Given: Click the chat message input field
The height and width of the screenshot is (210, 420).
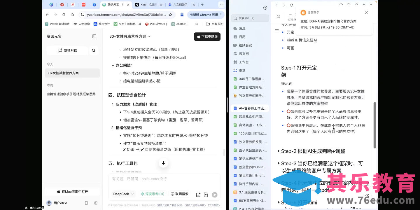Looking at the screenshot, I should 164,179.
